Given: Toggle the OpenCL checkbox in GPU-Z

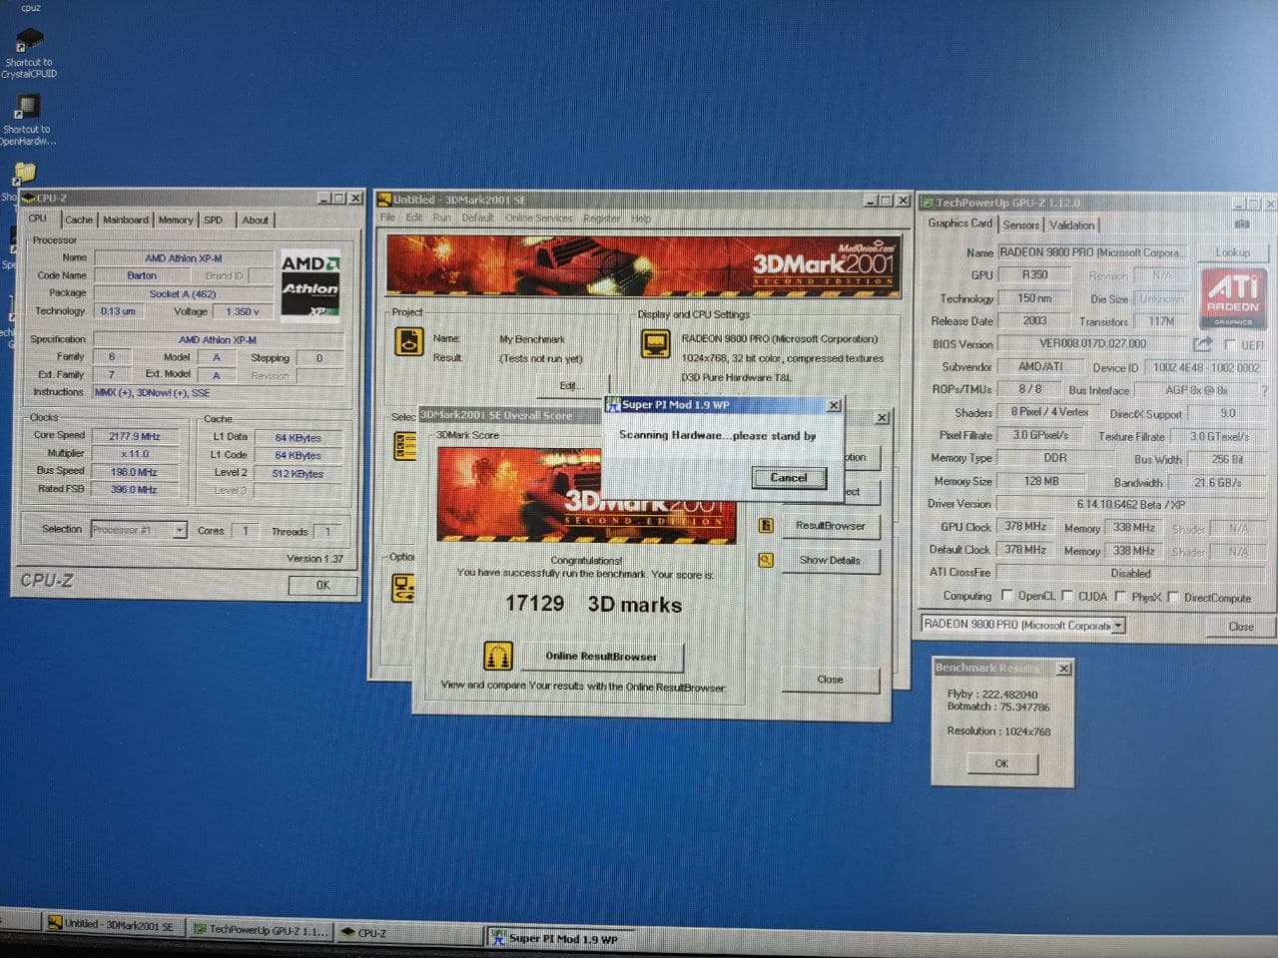Looking at the screenshot, I should tap(1006, 596).
